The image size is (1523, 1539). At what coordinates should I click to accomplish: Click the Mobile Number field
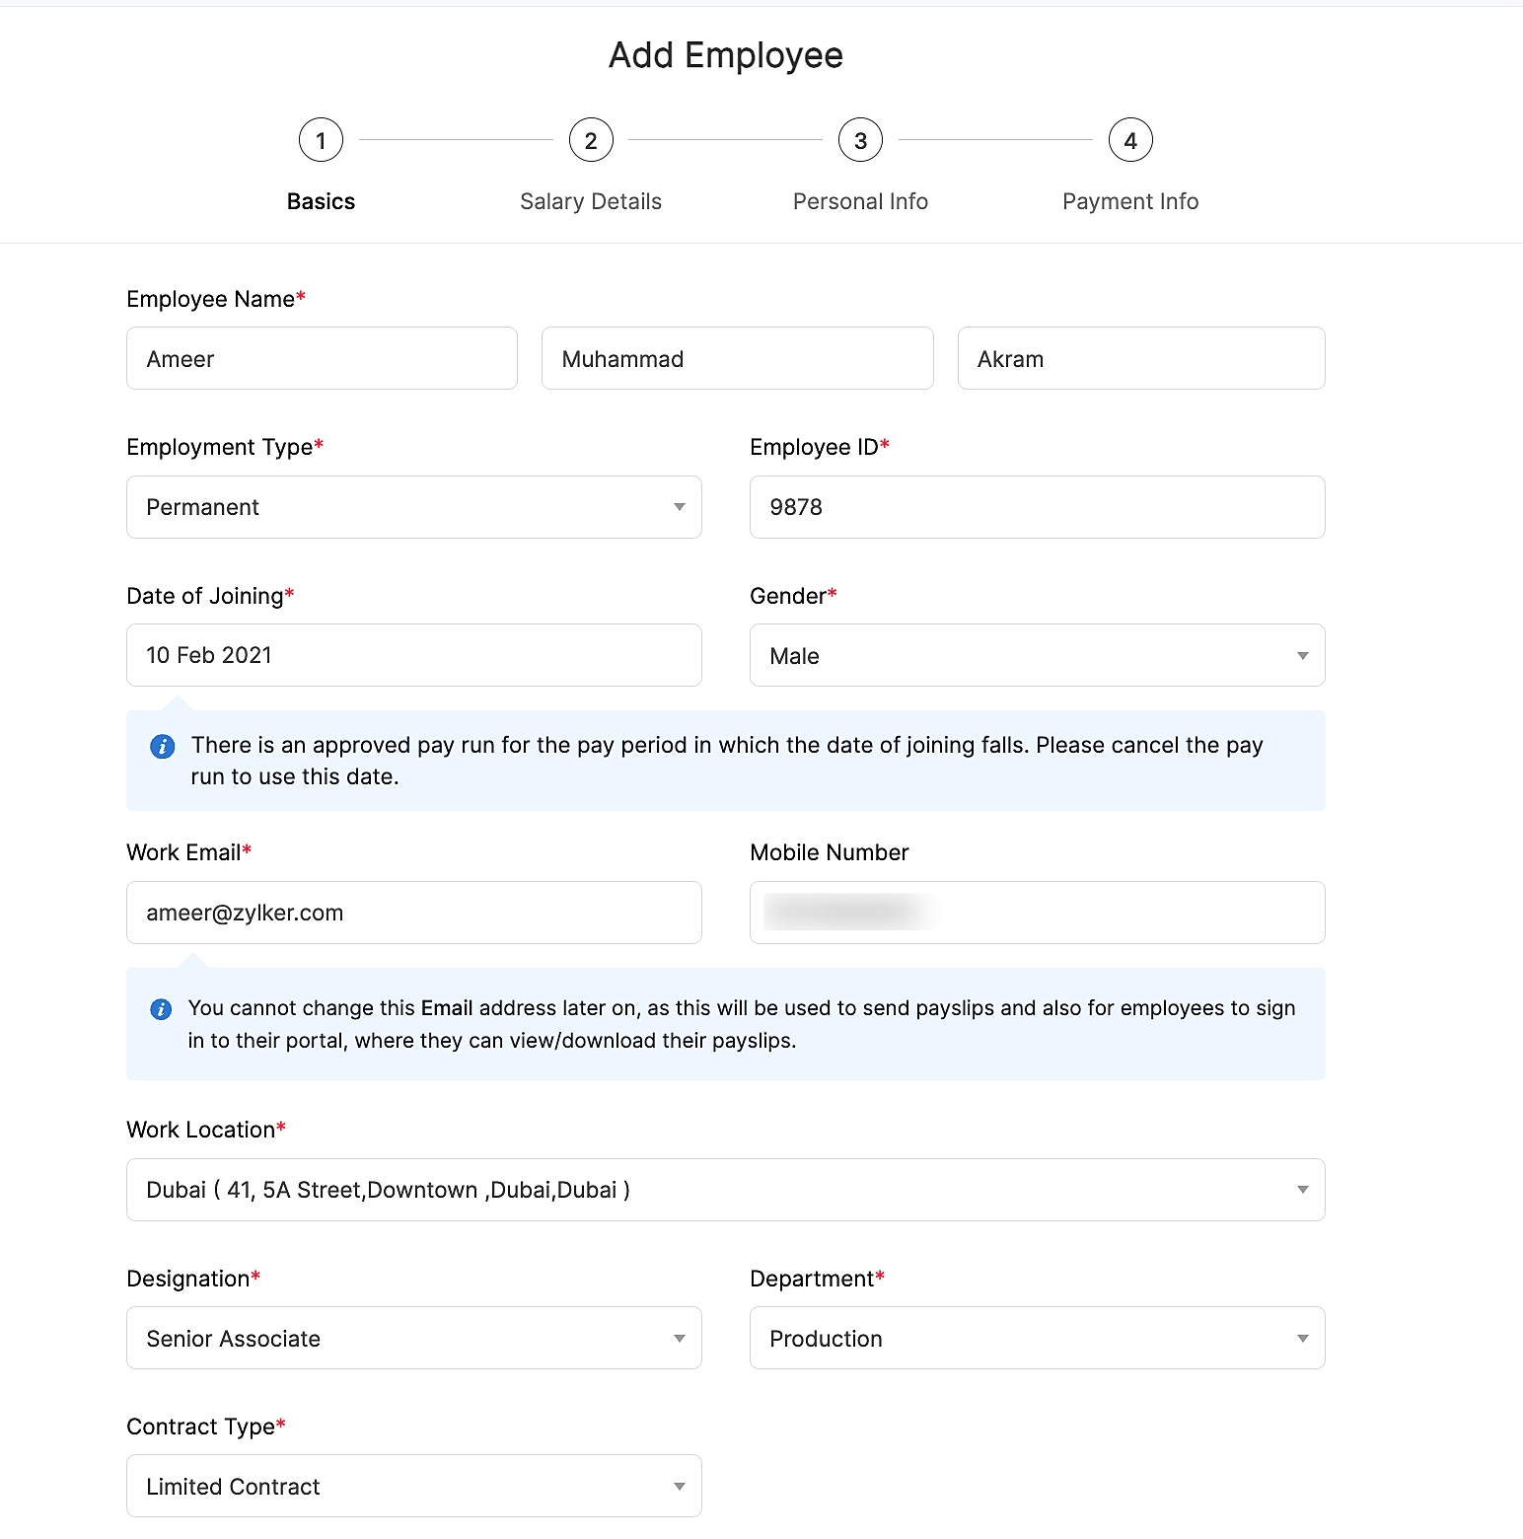click(x=1037, y=914)
